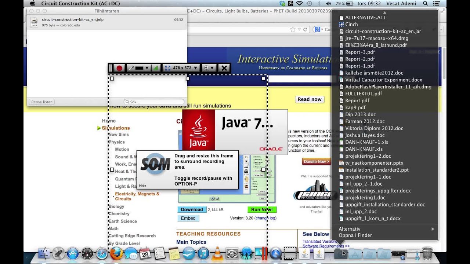Select Electricity, Magnets & Circuits link
The width and height of the screenshot is (470, 264).
click(137, 196)
